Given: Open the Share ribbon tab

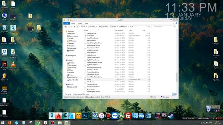Looking at the screenshot, I should tap(80, 23).
